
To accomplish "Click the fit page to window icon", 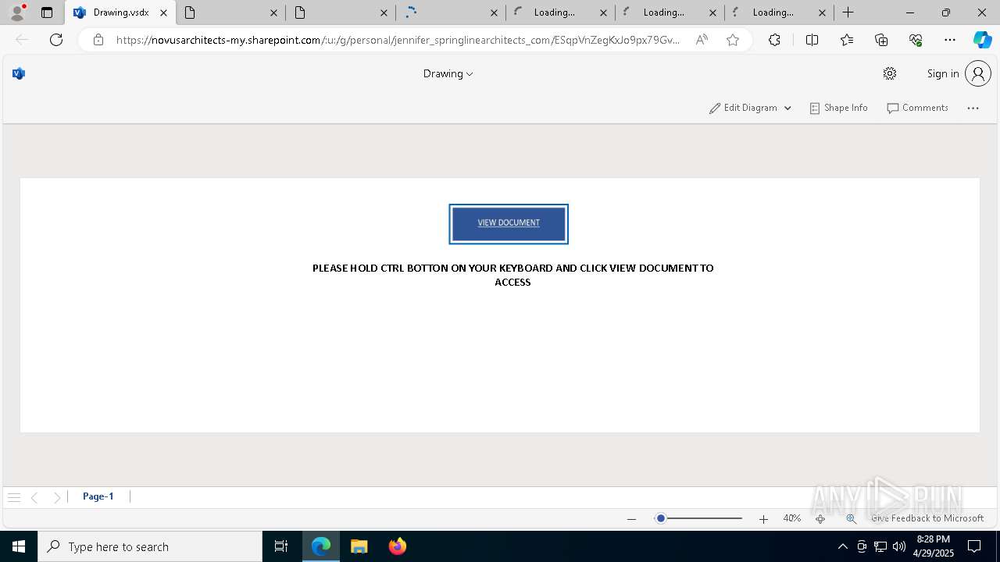I will [x=820, y=519].
